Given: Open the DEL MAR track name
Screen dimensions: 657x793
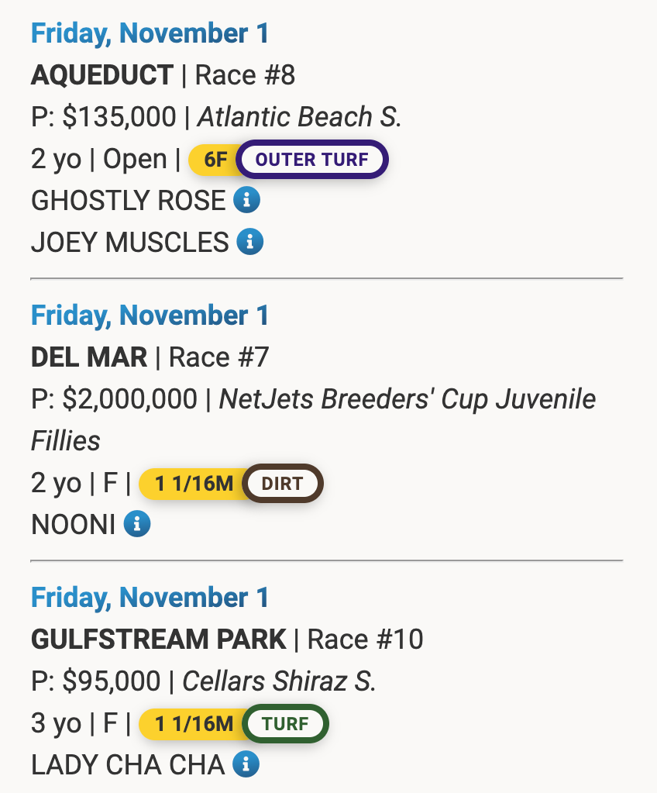Looking at the screenshot, I should (89, 357).
